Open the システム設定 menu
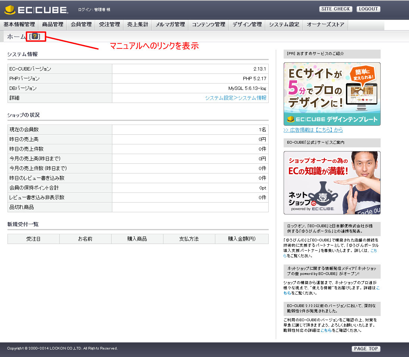Viewport: 409px width, 357px height. coord(284,25)
